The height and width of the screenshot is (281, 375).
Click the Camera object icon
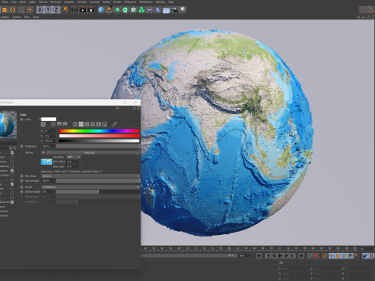click(174, 10)
